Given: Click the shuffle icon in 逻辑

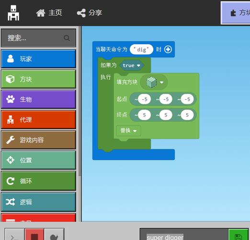Looking at the screenshot, I should (11, 202).
